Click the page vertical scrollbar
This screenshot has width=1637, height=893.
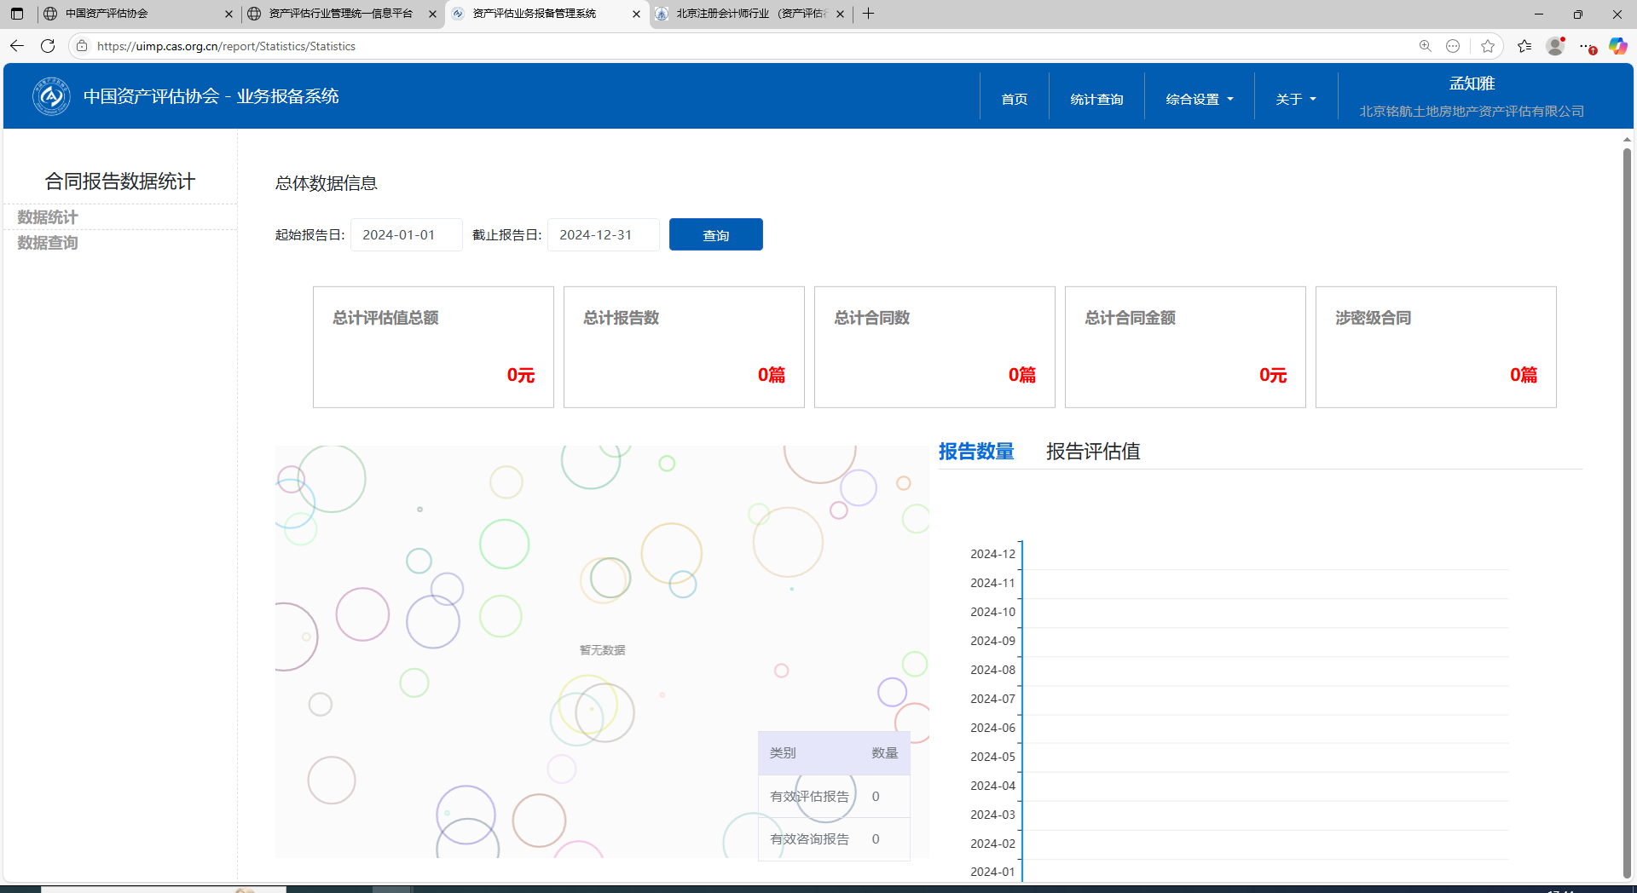(1627, 511)
